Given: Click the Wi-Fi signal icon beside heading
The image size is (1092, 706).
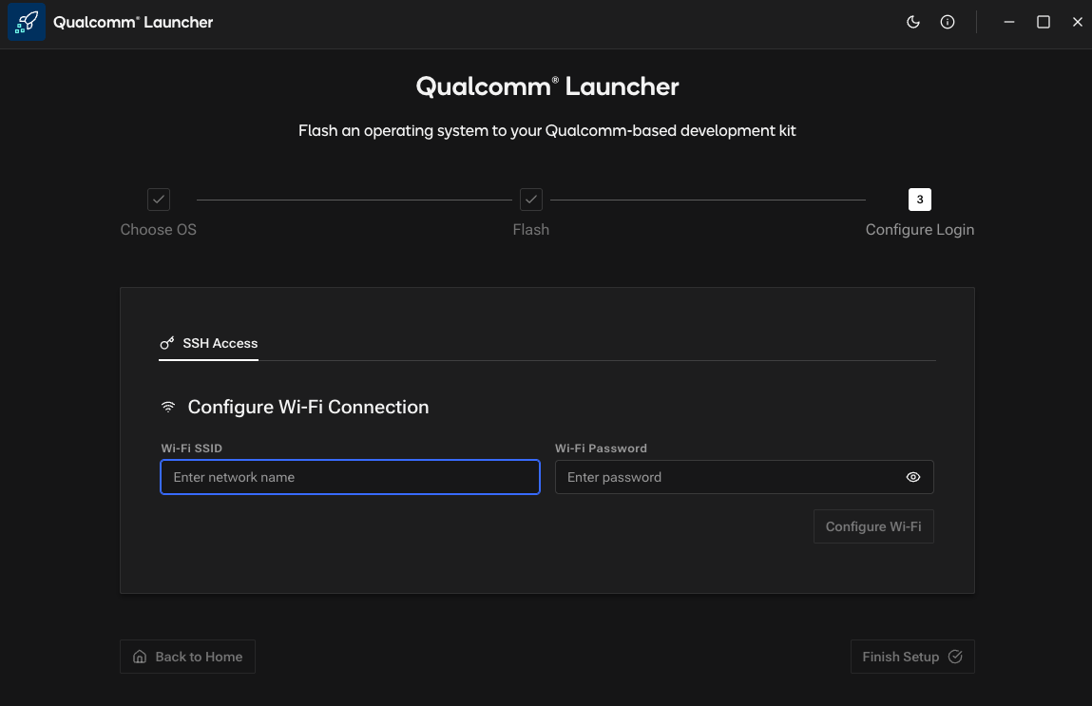Looking at the screenshot, I should (168, 407).
